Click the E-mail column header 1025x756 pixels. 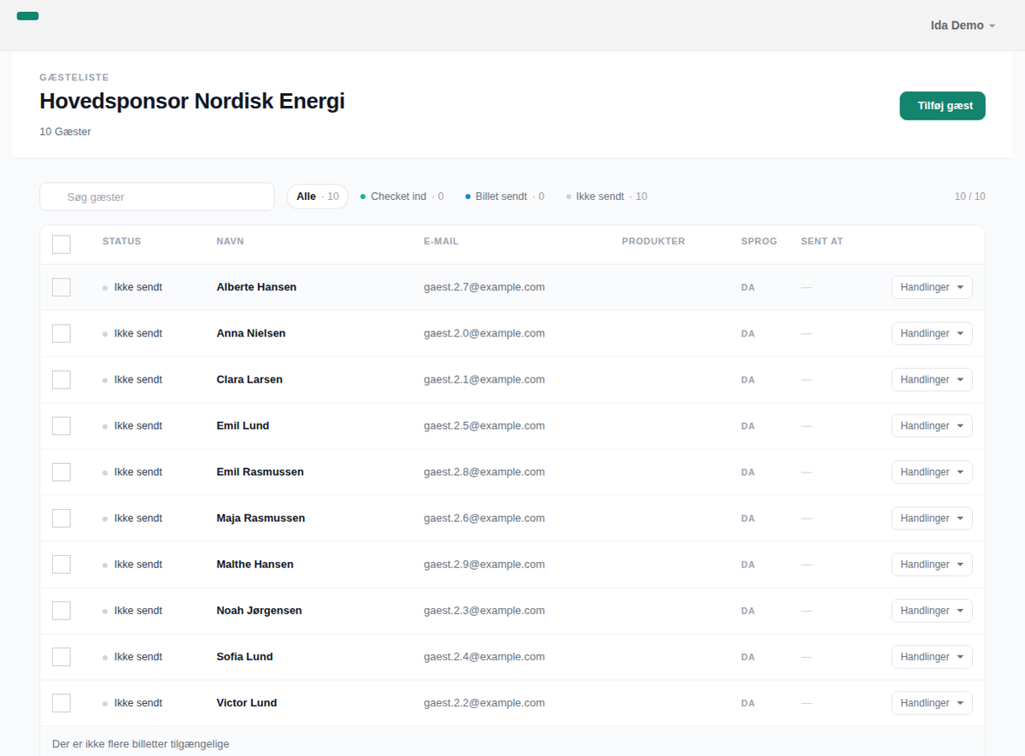[441, 241]
